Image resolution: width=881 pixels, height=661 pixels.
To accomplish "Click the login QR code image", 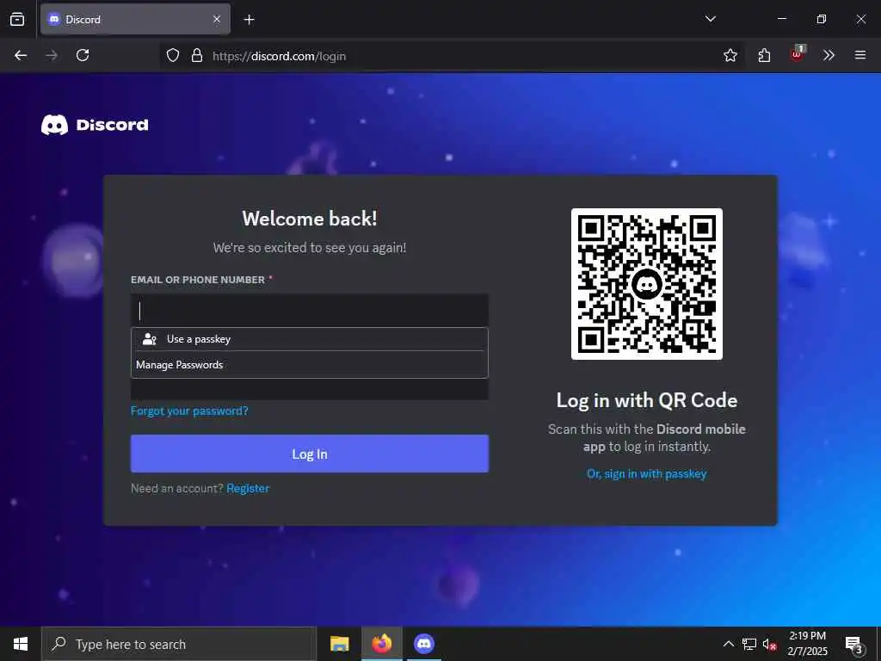I will [x=647, y=284].
